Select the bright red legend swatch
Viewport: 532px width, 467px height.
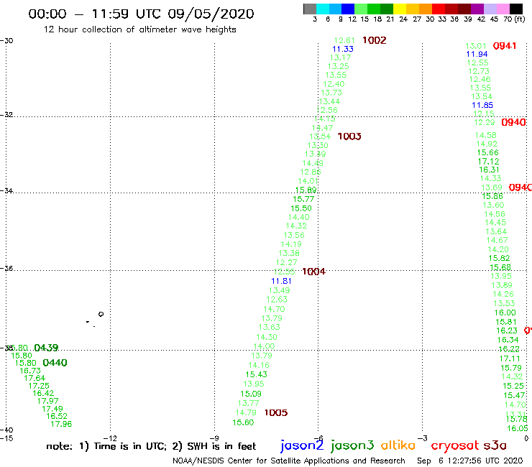coord(438,9)
